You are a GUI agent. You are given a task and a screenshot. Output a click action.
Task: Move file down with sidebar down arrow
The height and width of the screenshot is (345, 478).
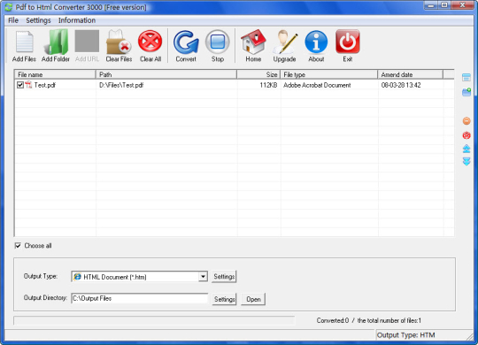(x=466, y=162)
